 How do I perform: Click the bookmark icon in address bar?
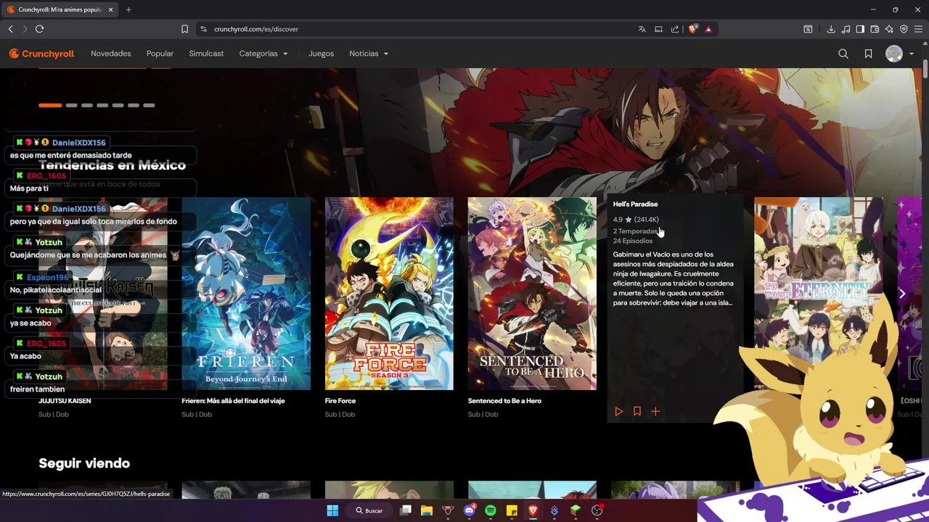click(184, 29)
